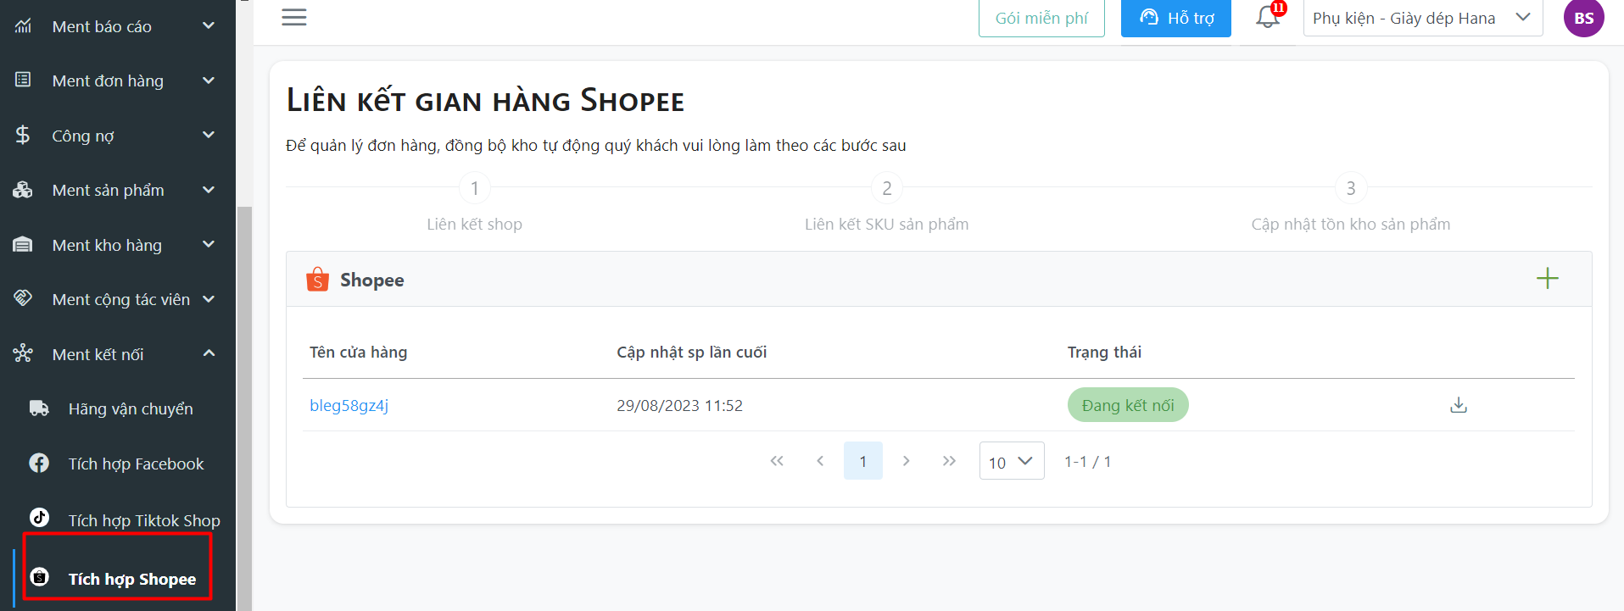Click the next page arrow
The height and width of the screenshot is (611, 1624).
[x=906, y=461]
